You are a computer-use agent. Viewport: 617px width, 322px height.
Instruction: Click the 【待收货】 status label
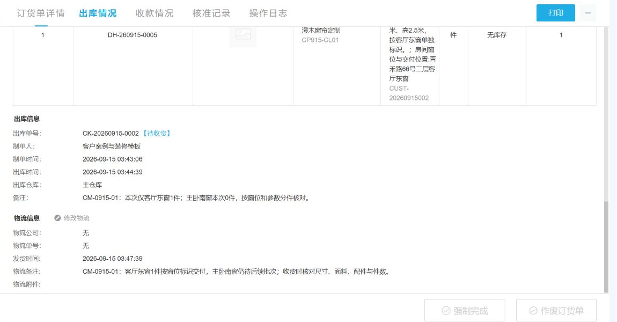coord(157,134)
